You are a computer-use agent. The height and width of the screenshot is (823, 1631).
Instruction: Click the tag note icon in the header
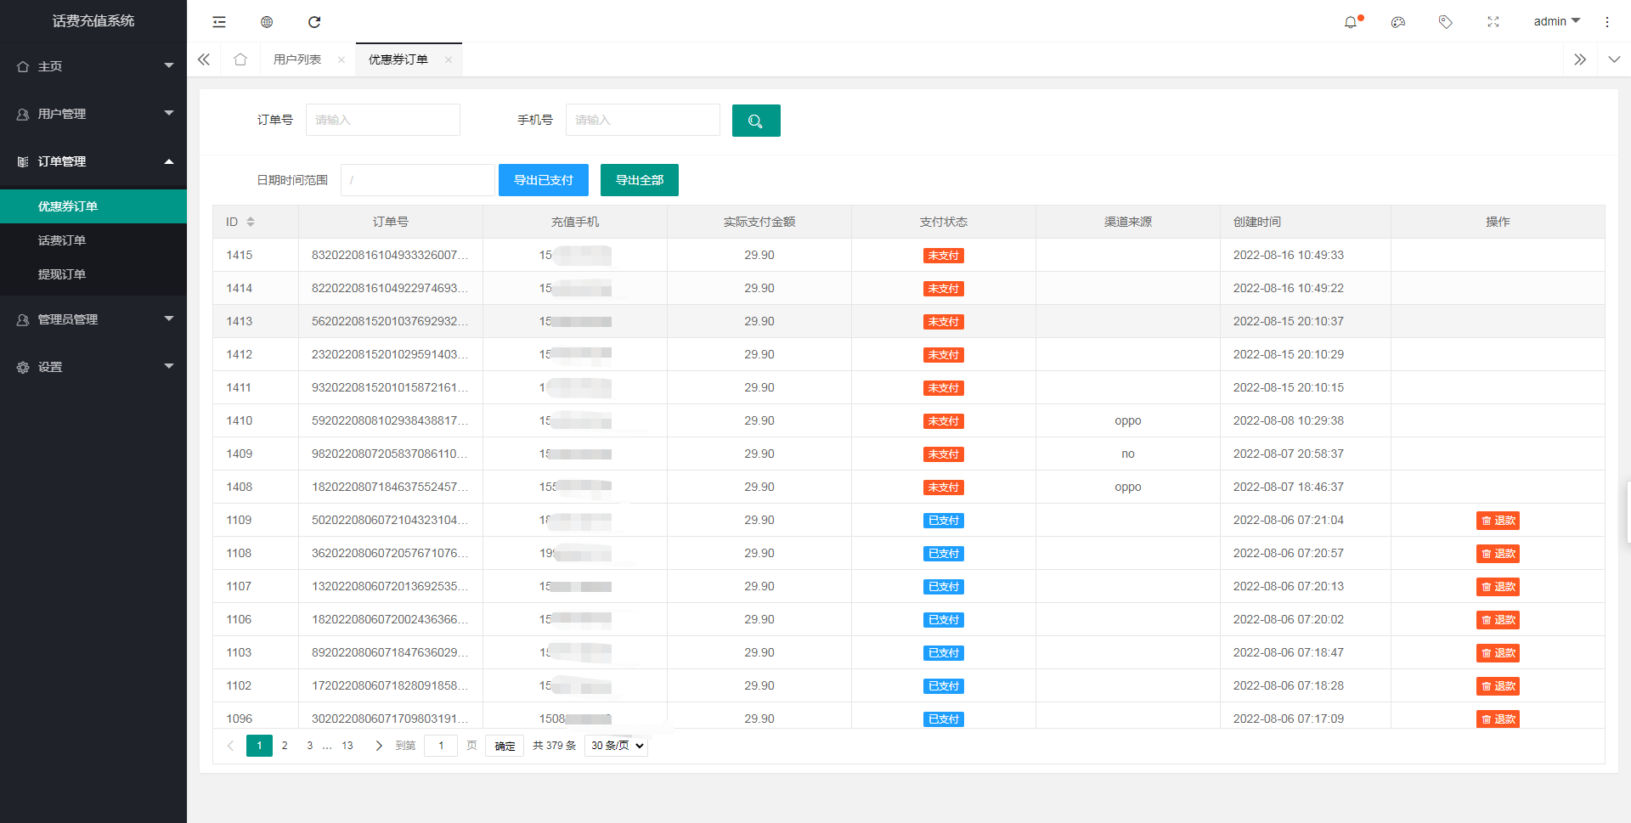click(1446, 22)
